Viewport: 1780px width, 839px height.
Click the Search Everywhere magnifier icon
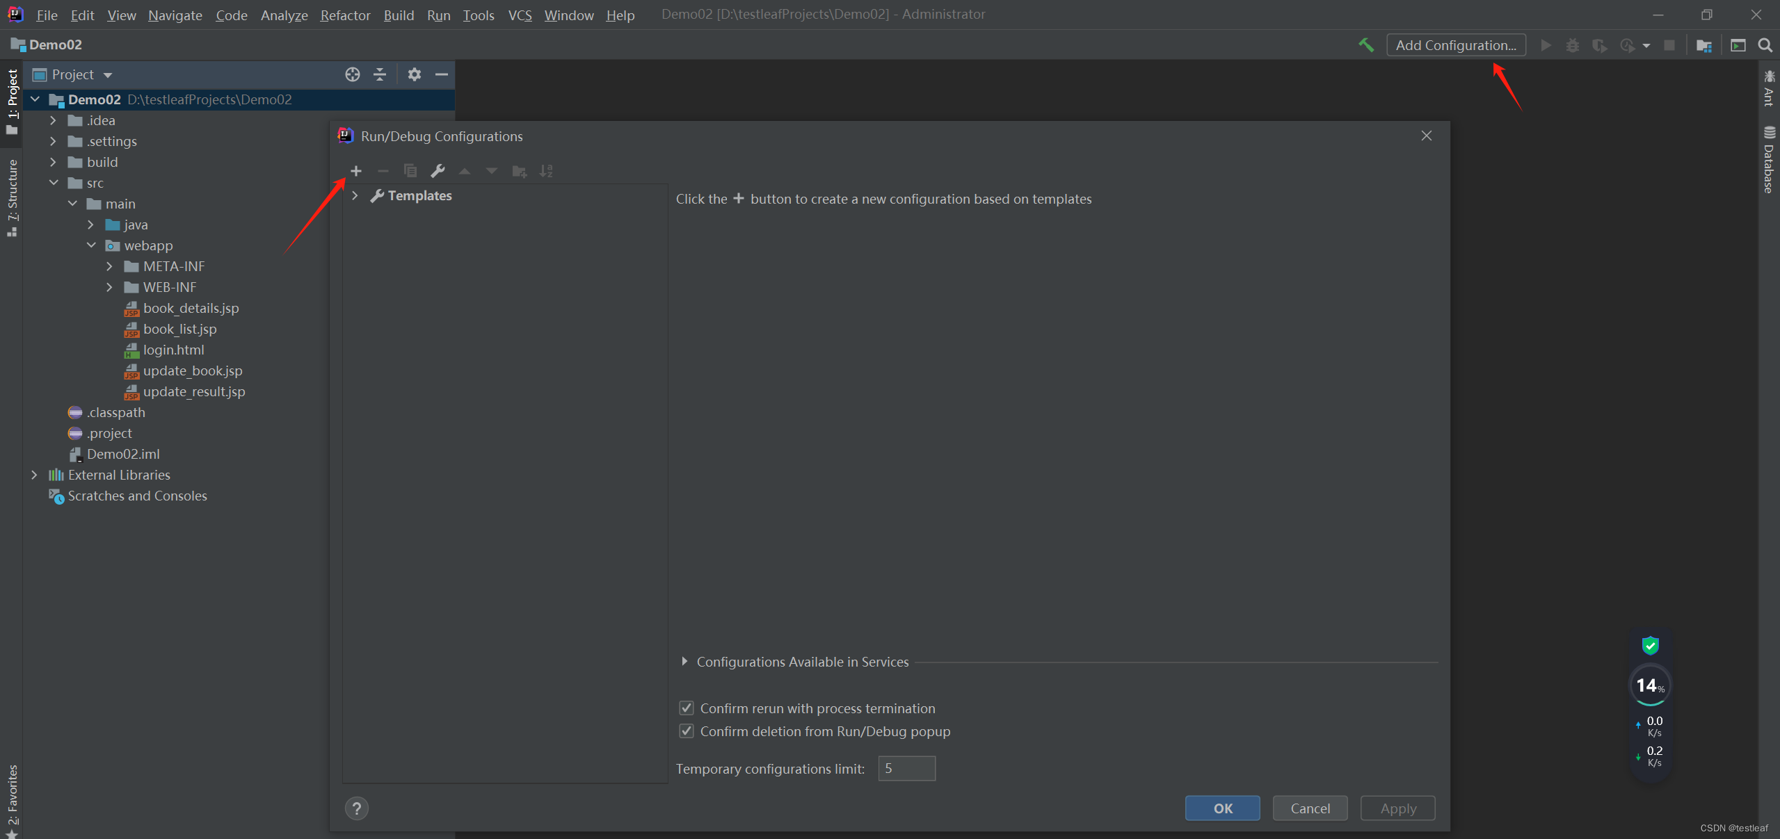(x=1765, y=45)
